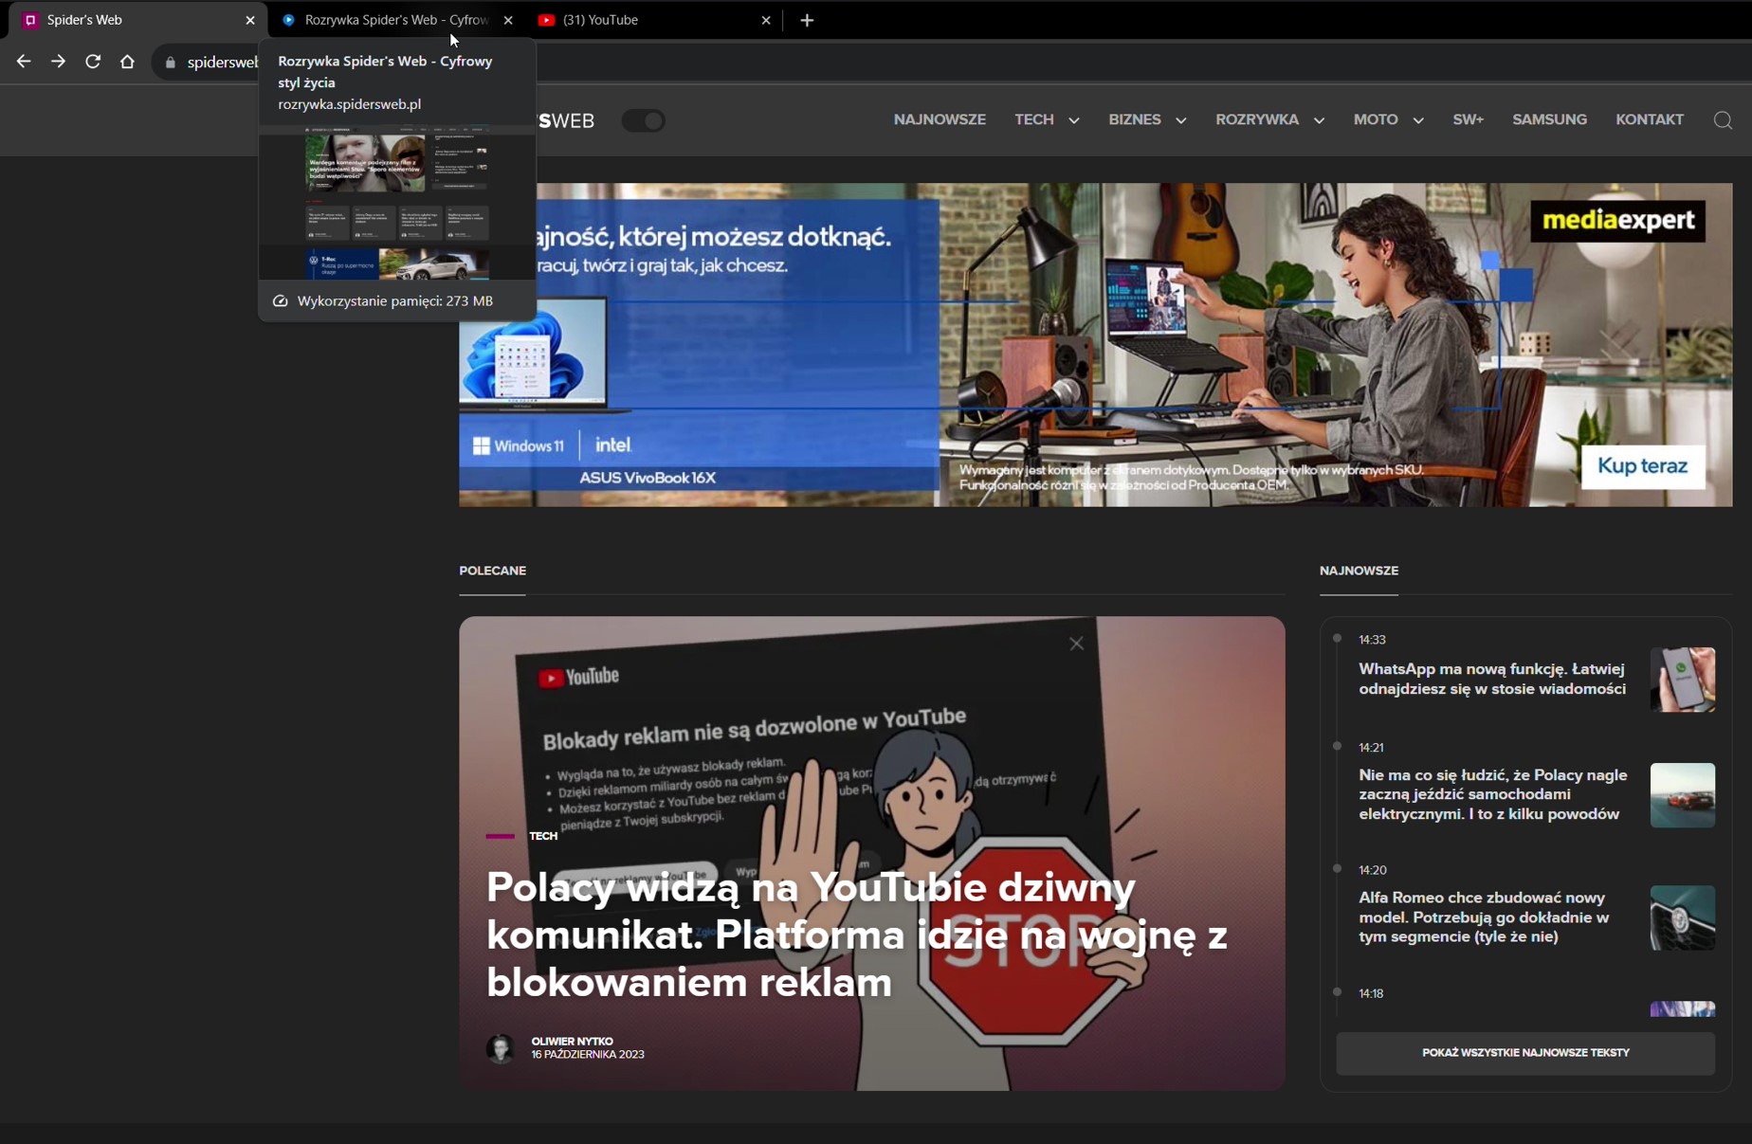Open the SAMSUNG menu item
This screenshot has width=1752, height=1144.
(1549, 119)
